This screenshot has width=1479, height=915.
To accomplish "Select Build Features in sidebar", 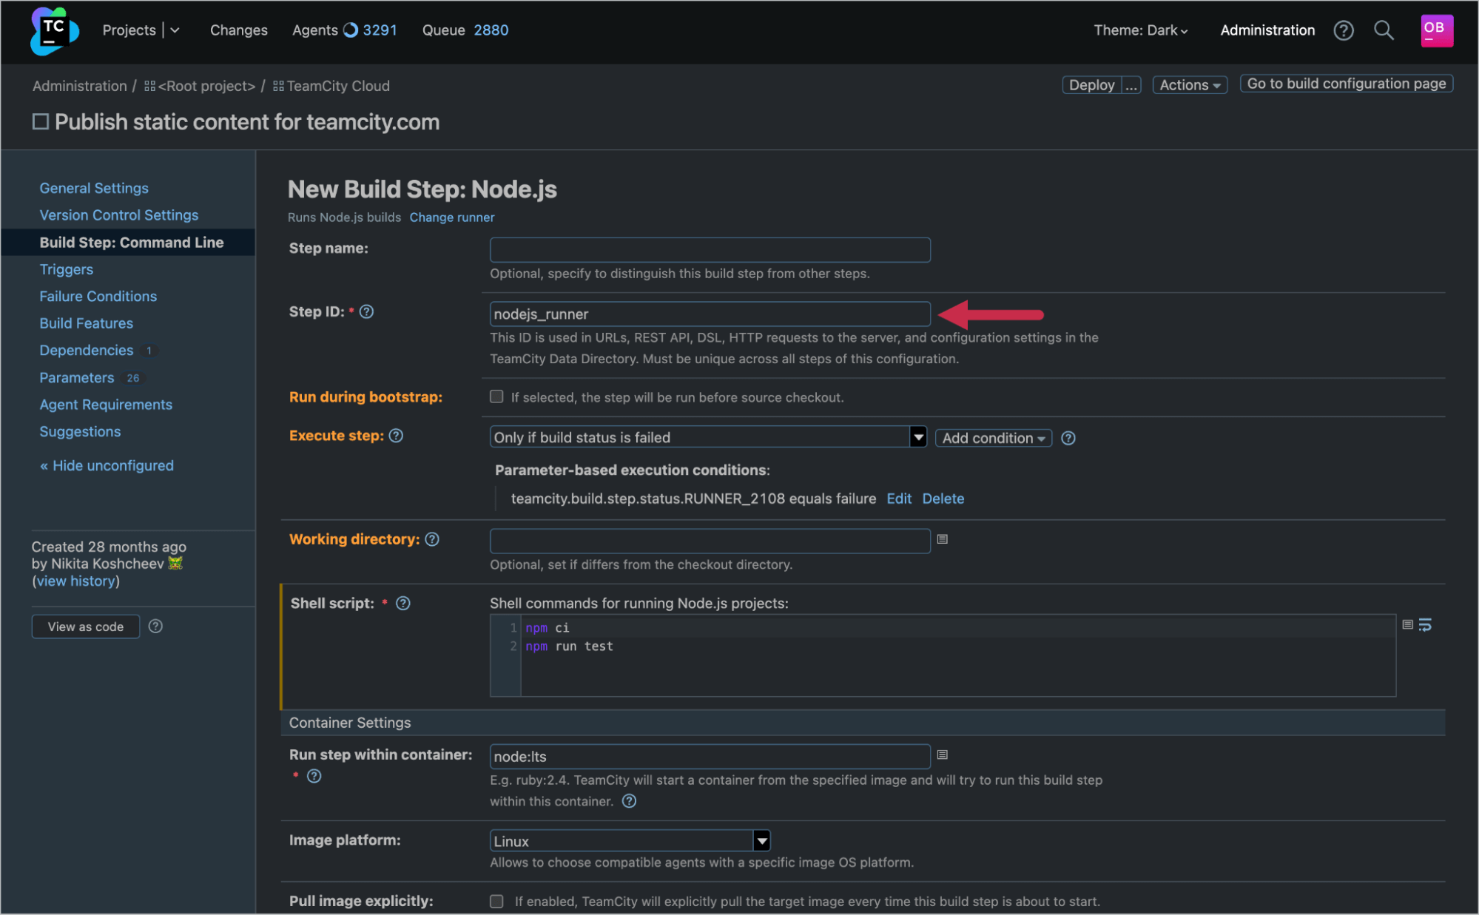I will tap(87, 323).
